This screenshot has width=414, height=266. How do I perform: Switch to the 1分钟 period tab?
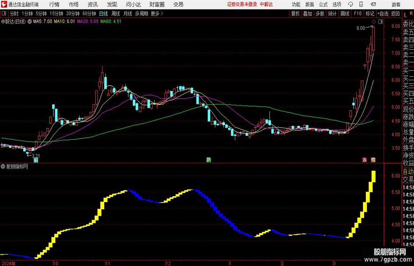[x=27, y=14]
